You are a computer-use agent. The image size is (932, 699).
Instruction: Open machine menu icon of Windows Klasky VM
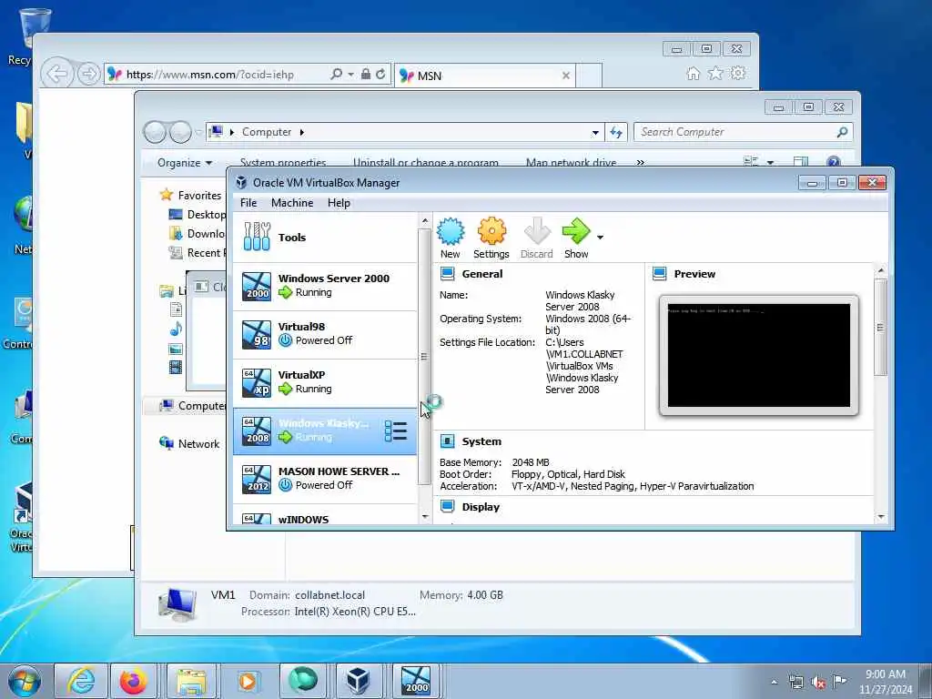pyautogui.click(x=395, y=431)
